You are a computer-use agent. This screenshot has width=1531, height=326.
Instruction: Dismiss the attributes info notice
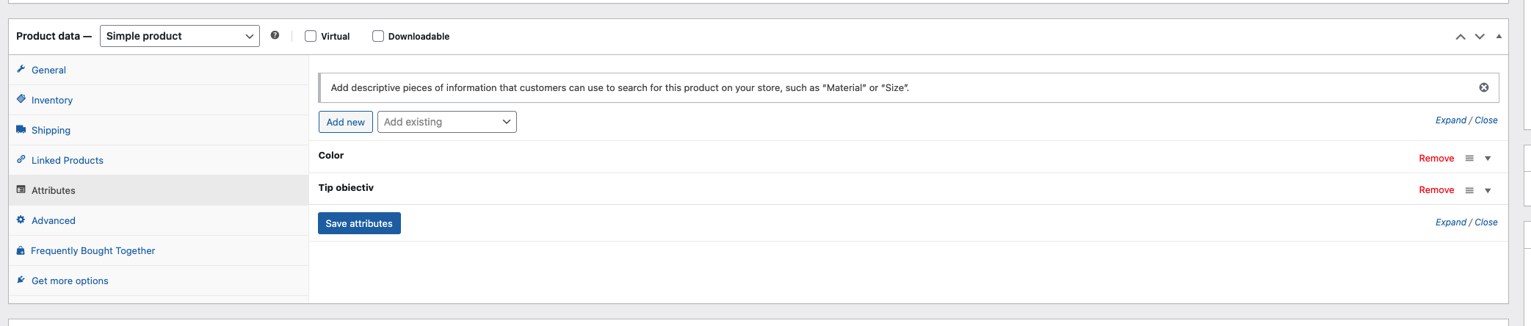click(1484, 87)
